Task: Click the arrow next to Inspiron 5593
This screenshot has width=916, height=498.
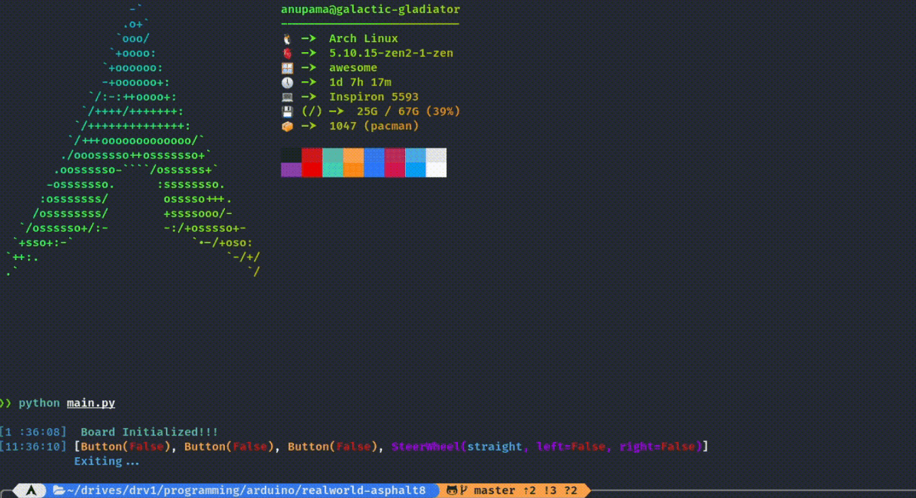Action: coord(309,97)
